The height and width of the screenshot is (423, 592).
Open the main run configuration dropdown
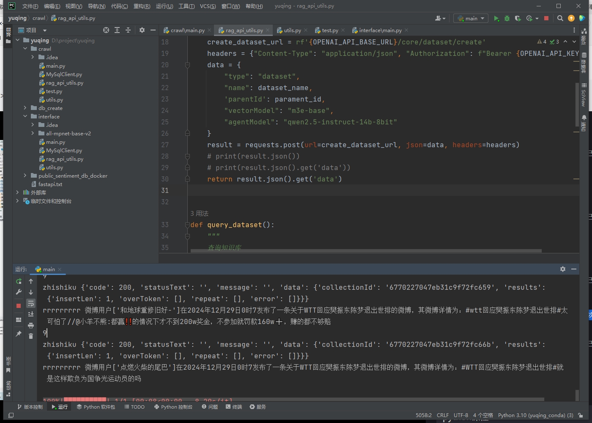coord(471,18)
